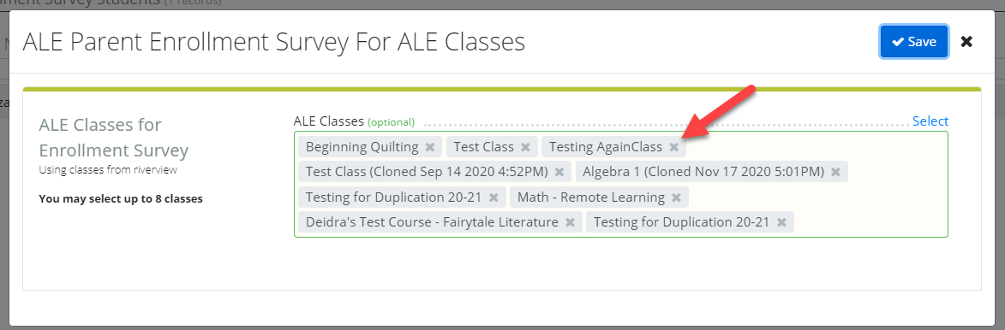The height and width of the screenshot is (330, 1005).
Task: Click the Beginning Quilting tag label
Action: [x=362, y=147]
